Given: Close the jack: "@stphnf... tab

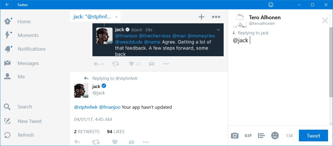Looking at the screenshot, I should [x=116, y=17].
